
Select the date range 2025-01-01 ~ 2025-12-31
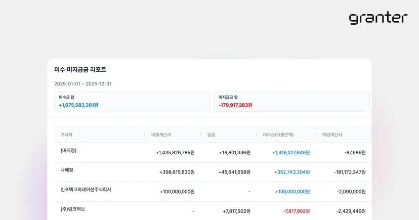coord(83,84)
